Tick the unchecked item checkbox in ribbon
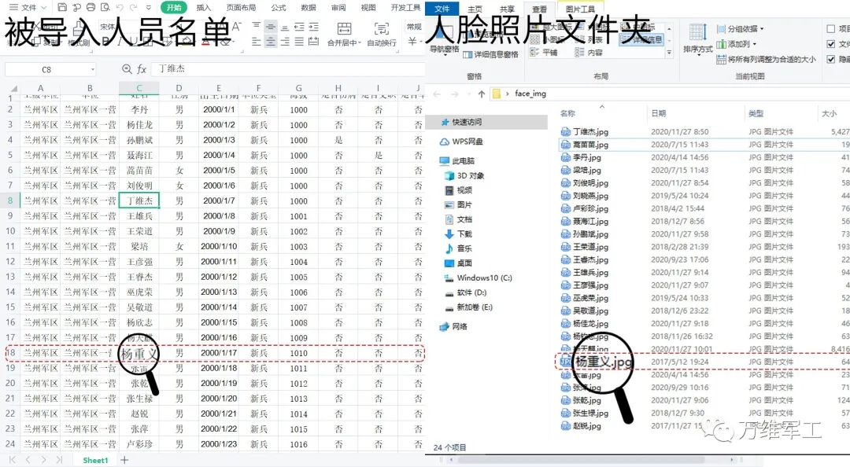The height and width of the screenshot is (467, 850). pos(832,29)
